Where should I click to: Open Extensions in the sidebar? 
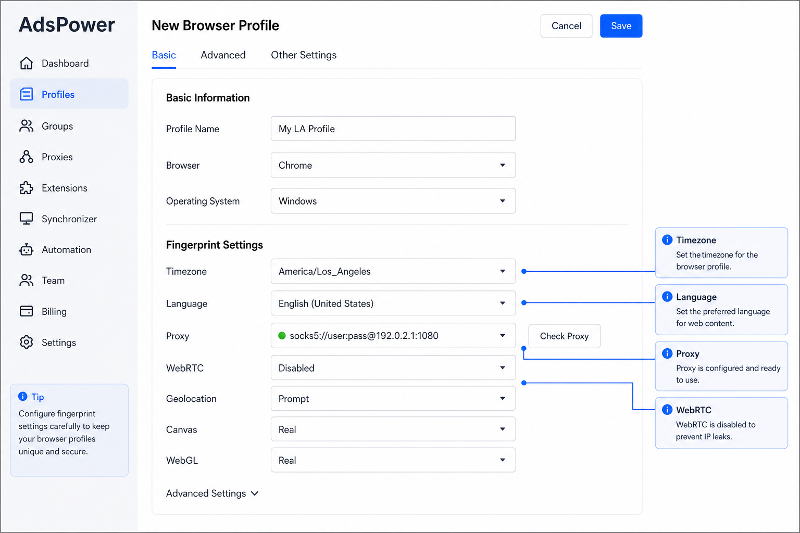[x=69, y=188]
